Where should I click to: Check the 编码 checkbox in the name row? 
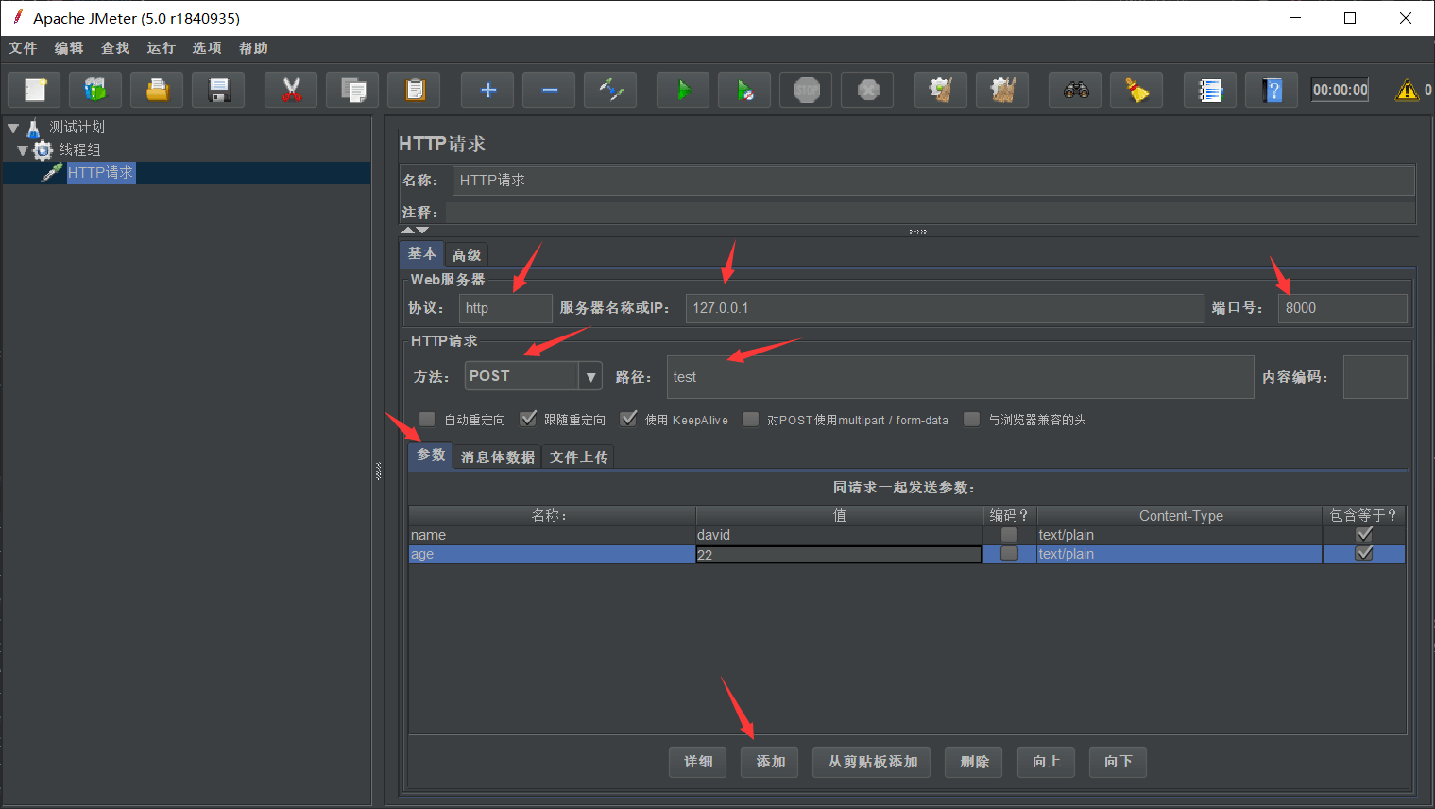[x=1009, y=535]
